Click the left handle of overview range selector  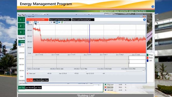point(129,61)
